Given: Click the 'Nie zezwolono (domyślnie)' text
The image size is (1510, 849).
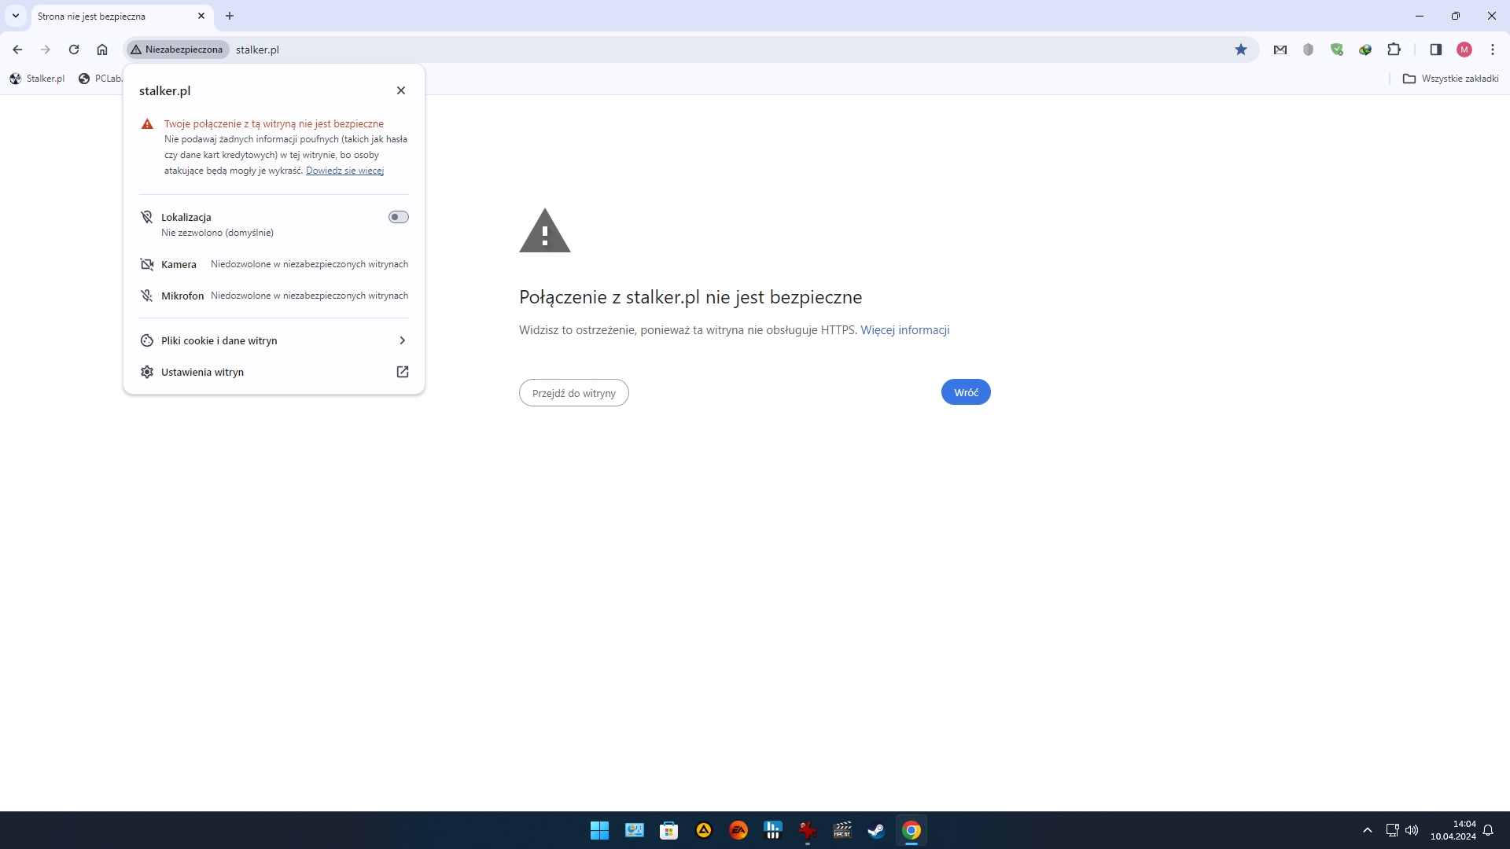Looking at the screenshot, I should [x=217, y=233].
